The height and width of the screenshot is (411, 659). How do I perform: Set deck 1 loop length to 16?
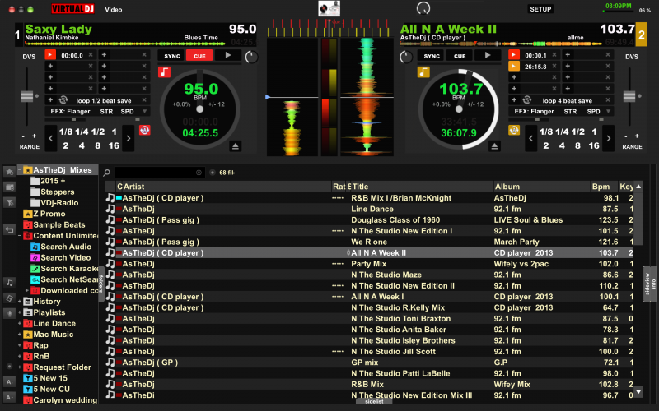click(x=114, y=145)
